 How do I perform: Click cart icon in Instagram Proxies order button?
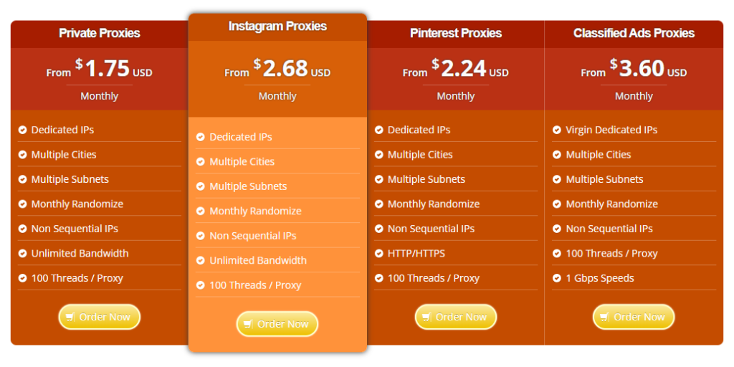[248, 324]
